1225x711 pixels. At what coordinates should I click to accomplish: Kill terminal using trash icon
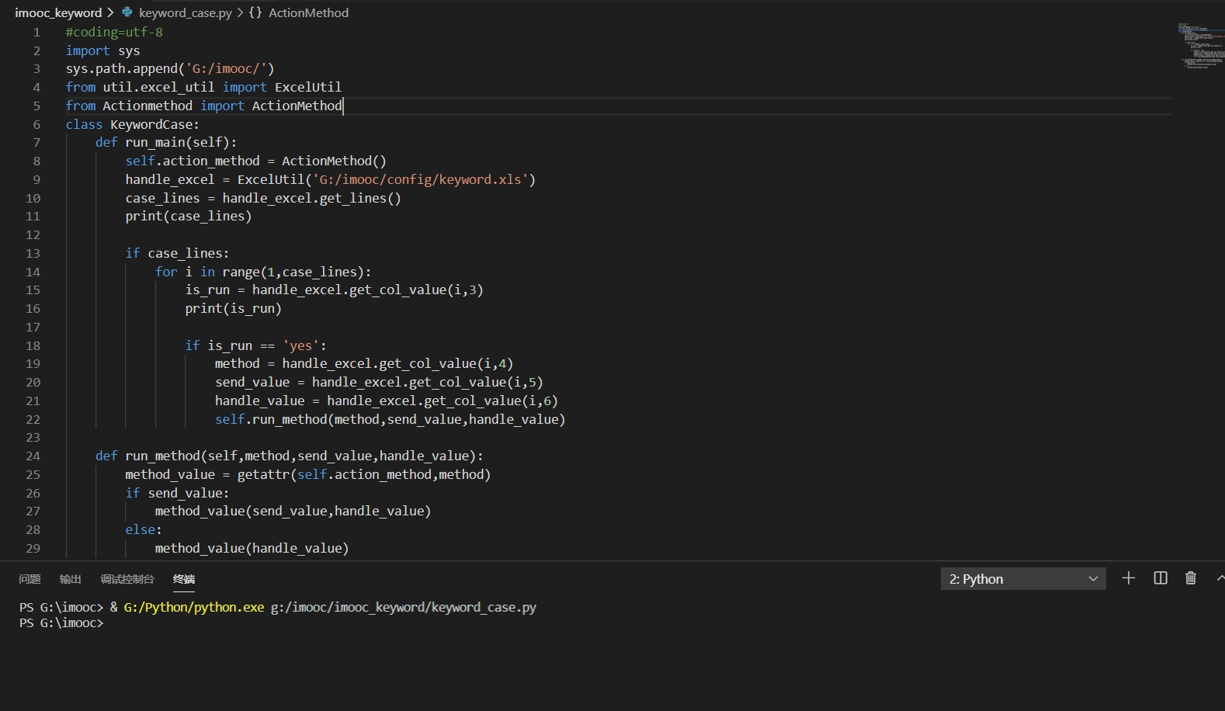point(1191,578)
